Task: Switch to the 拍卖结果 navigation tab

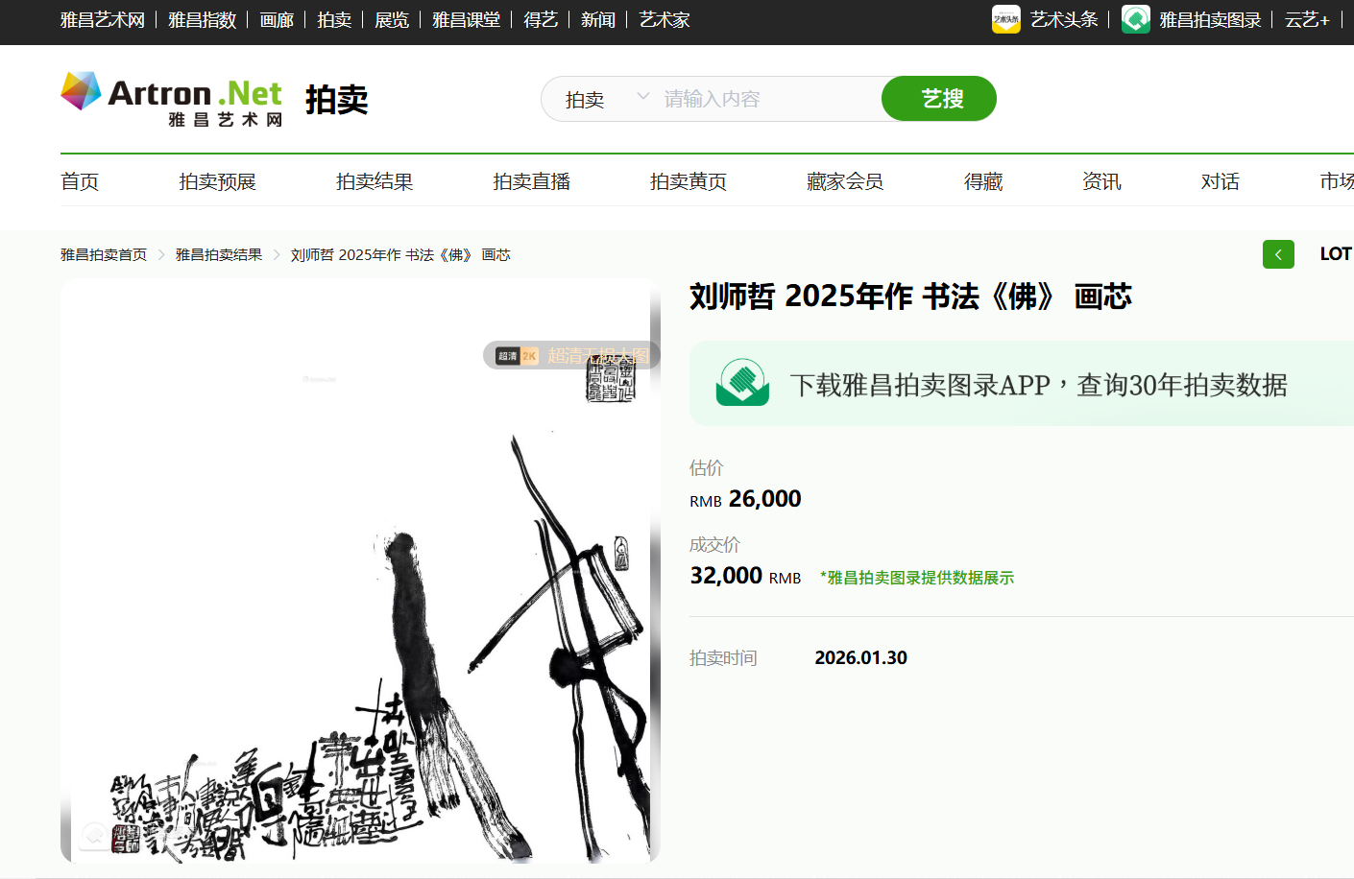Action: coord(375,181)
